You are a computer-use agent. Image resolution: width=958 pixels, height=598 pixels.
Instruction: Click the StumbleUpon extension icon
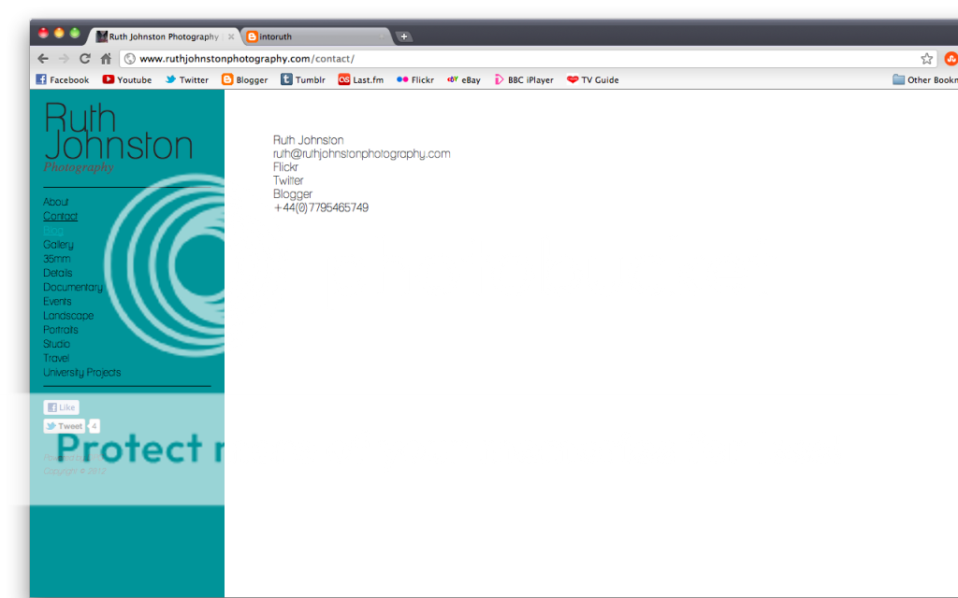click(x=951, y=59)
